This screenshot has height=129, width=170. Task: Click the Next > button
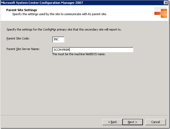click(x=133, y=122)
